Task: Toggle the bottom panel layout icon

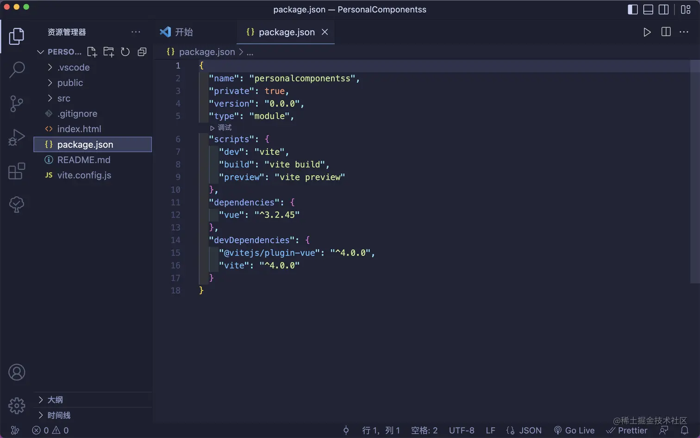Action: tap(648, 9)
